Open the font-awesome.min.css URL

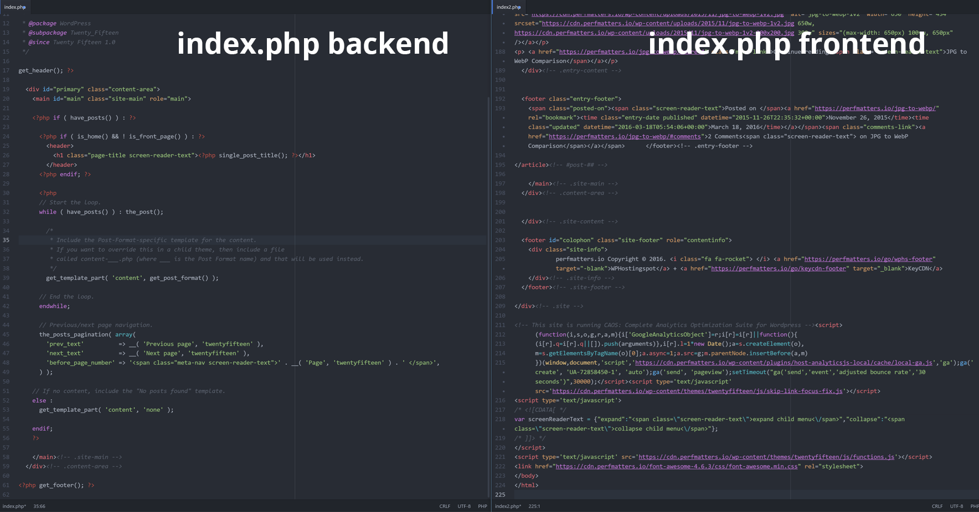677,467
